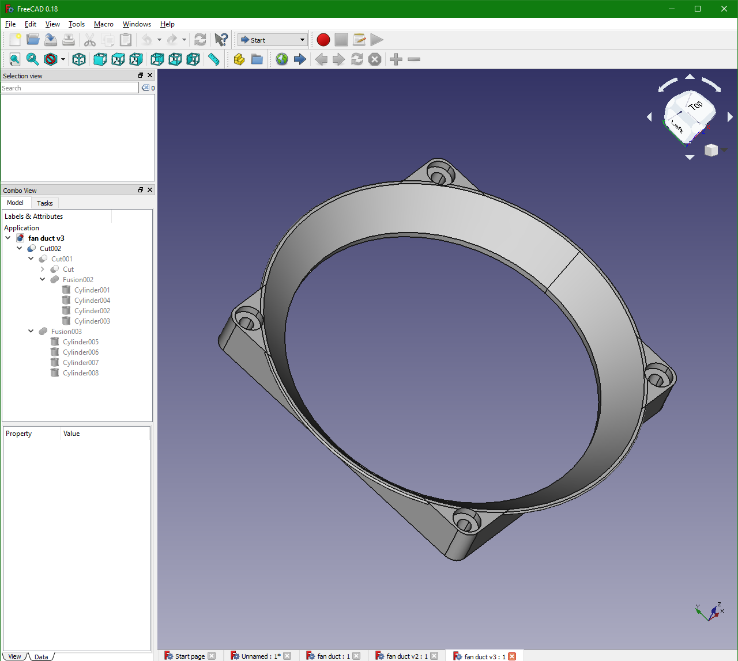
Task: Click the Record macro red button
Action: click(x=323, y=40)
